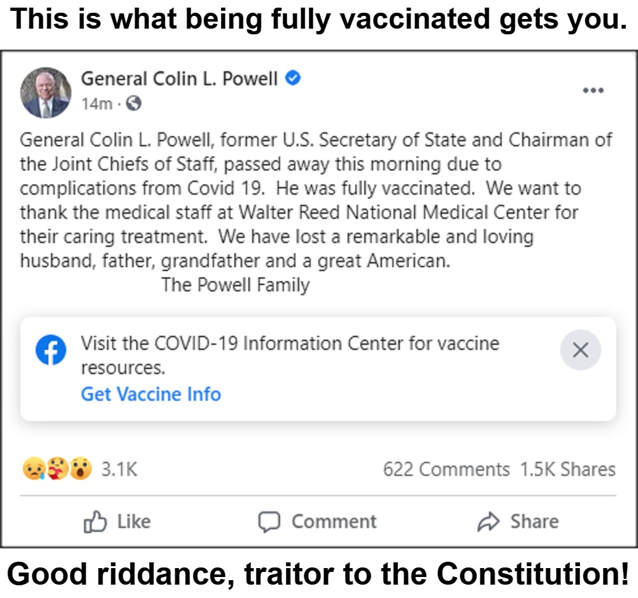Dismiss the COVID-19 information banner

580,350
